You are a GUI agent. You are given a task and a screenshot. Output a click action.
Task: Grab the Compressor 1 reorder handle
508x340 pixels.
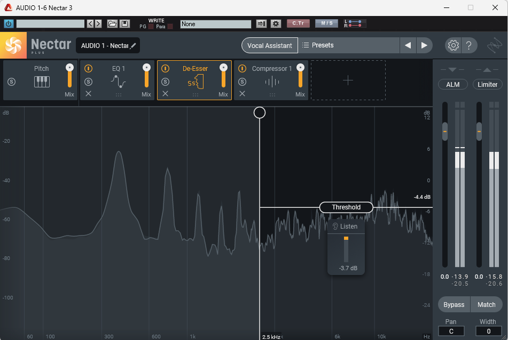coord(272,95)
